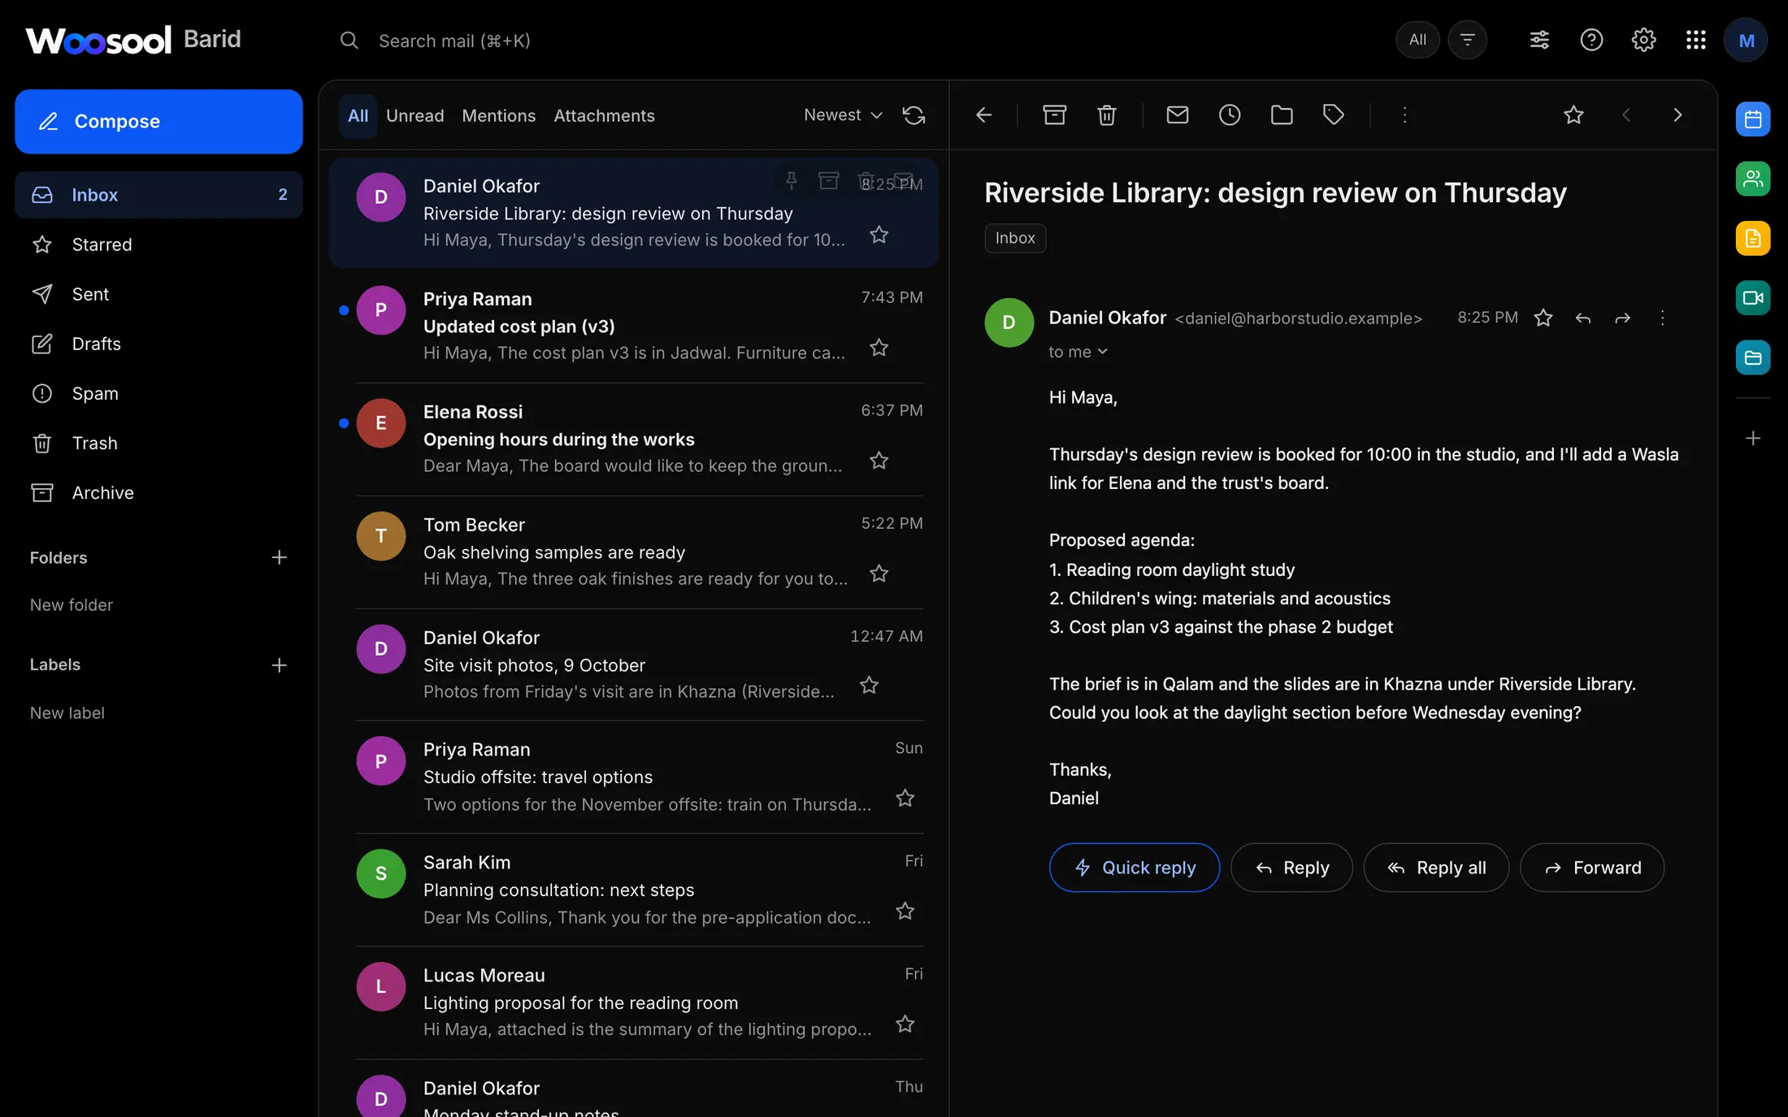Switch to the Unread tab

pos(414,115)
